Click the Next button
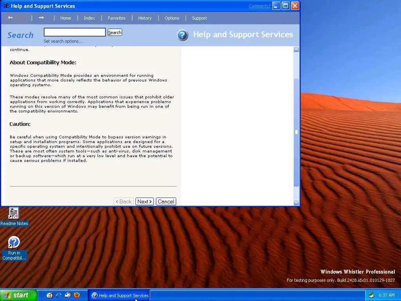Viewport: 401px width, 301px height. (x=145, y=201)
